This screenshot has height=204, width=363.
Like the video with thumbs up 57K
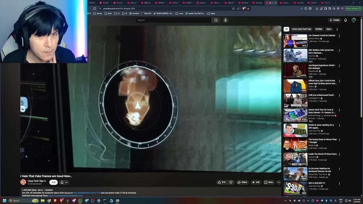click(221, 182)
